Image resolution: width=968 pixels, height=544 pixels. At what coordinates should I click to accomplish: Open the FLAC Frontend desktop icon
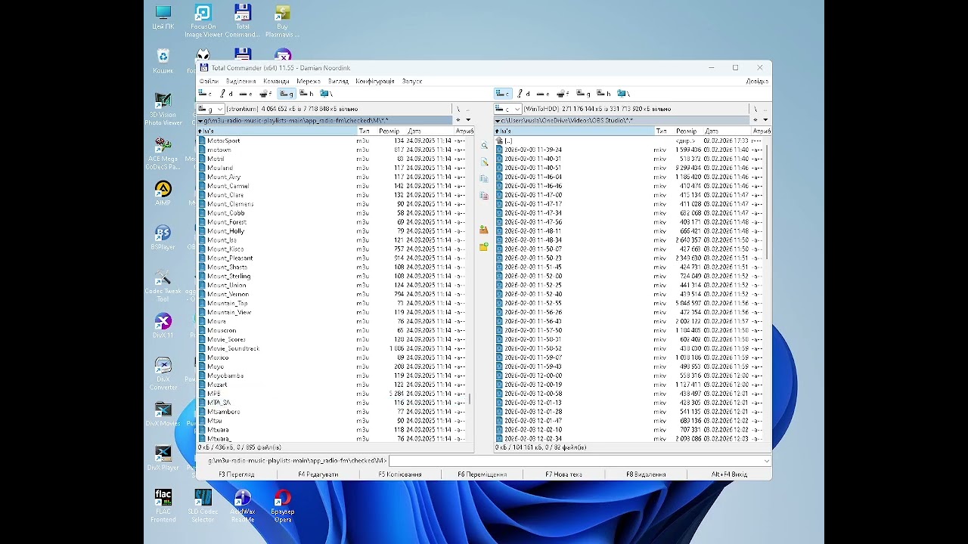pos(163,506)
